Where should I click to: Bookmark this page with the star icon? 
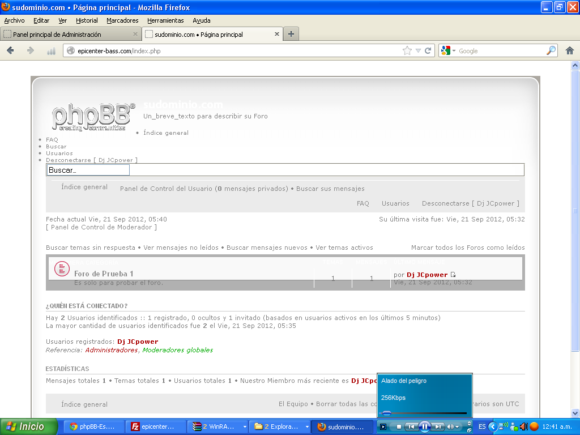tap(407, 50)
